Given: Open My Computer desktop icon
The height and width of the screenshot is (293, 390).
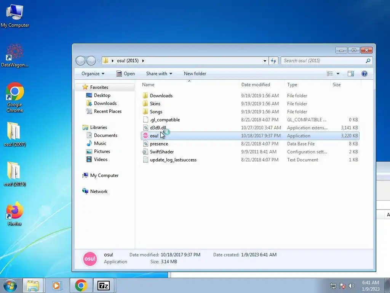Looking at the screenshot, I should pos(15,16).
